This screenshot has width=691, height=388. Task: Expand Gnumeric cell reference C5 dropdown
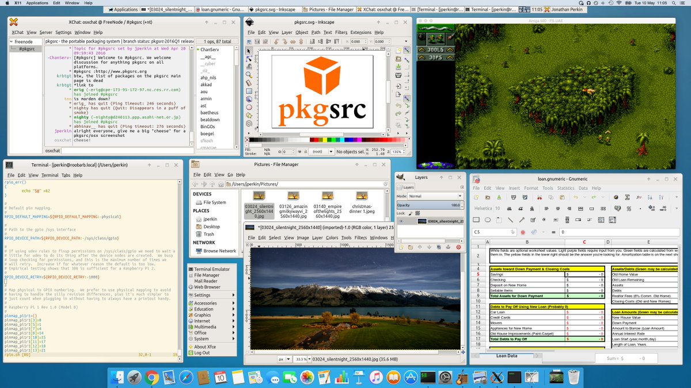pos(513,232)
